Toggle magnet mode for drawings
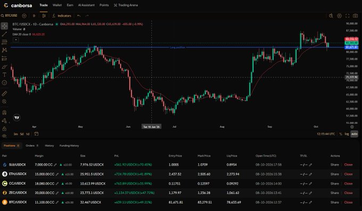 (4, 112)
